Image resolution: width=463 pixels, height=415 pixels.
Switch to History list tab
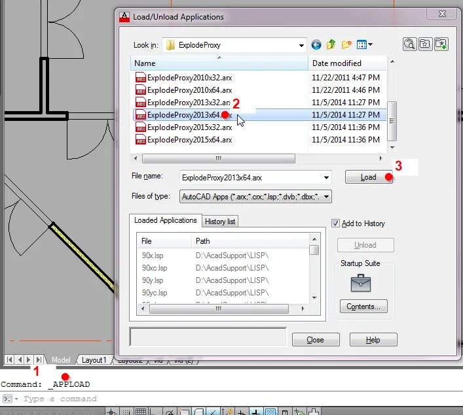pyautogui.click(x=220, y=222)
